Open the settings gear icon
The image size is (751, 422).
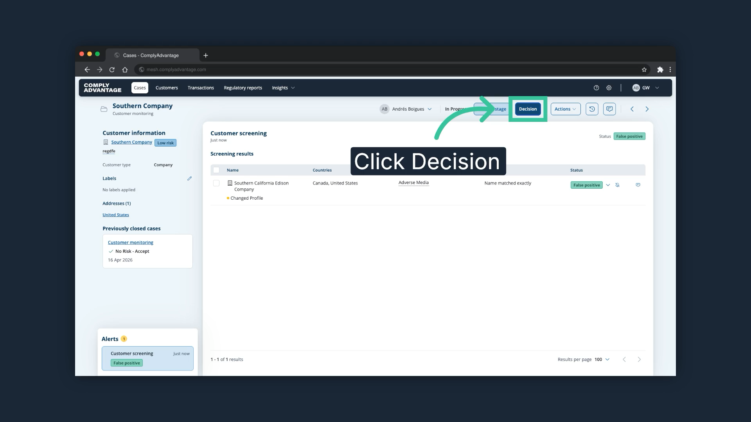pos(609,88)
